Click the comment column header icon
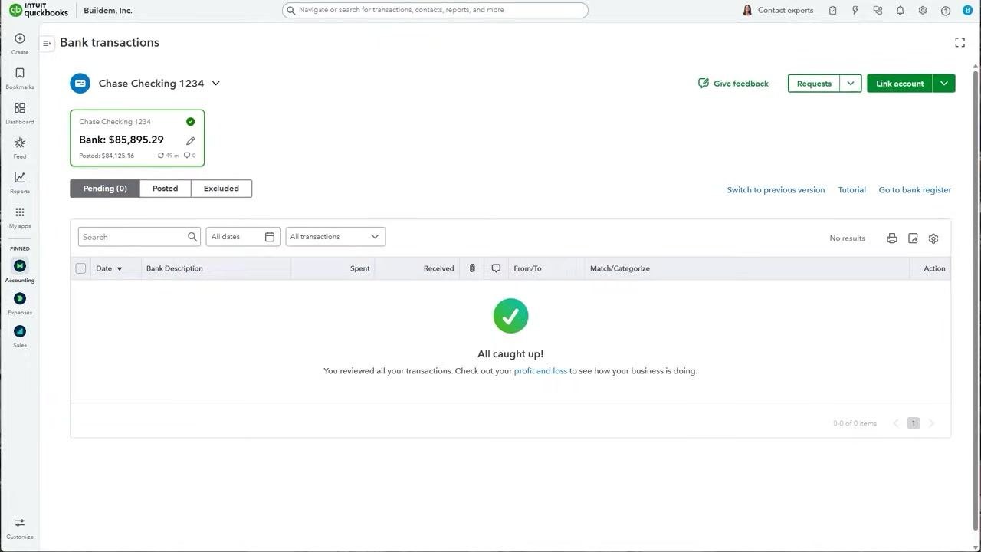The image size is (981, 552). pyautogui.click(x=496, y=268)
